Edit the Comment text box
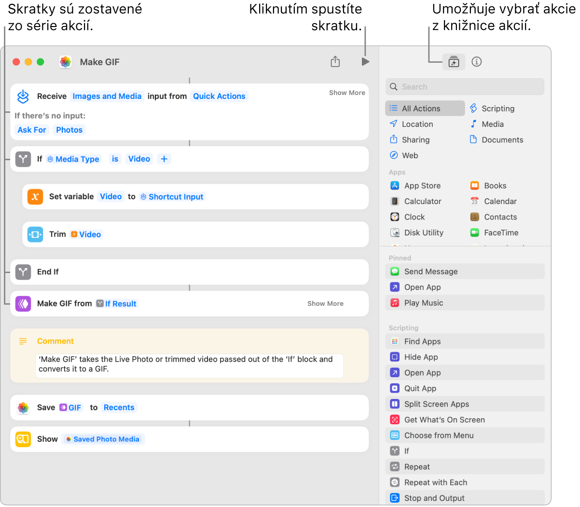 [189, 366]
